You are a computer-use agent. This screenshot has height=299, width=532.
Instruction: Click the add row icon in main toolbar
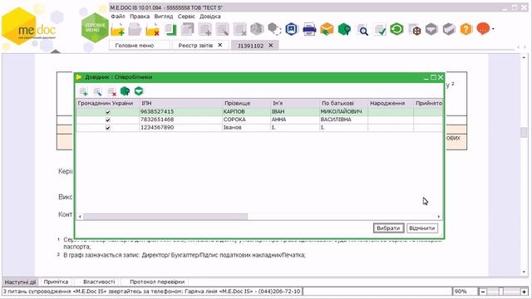click(x=205, y=30)
